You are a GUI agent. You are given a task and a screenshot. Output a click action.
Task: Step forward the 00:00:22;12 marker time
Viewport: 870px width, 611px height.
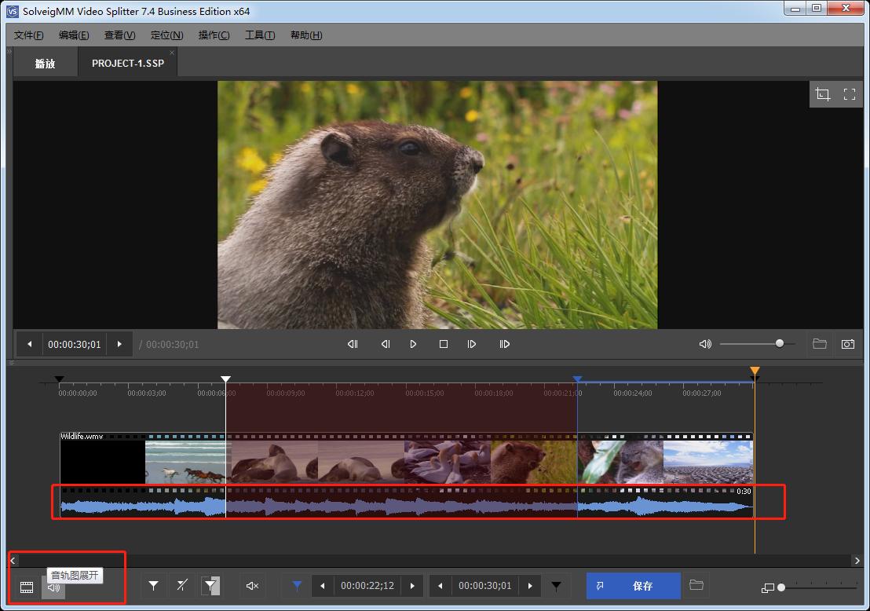click(x=413, y=586)
